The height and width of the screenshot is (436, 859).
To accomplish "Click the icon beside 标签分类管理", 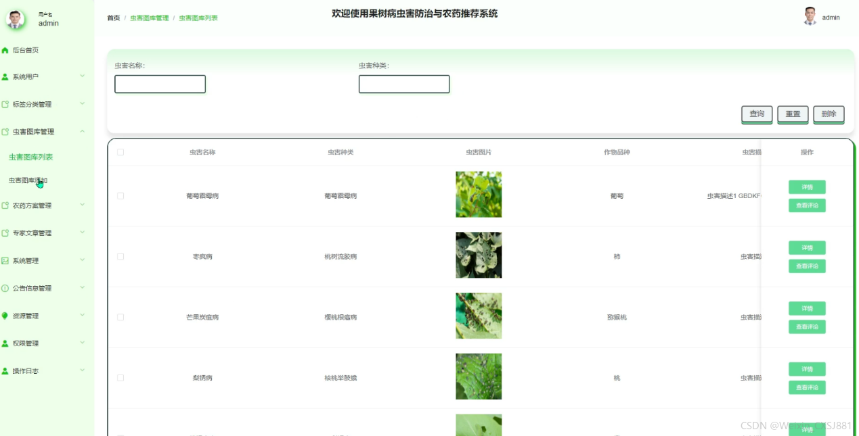I will [5, 104].
